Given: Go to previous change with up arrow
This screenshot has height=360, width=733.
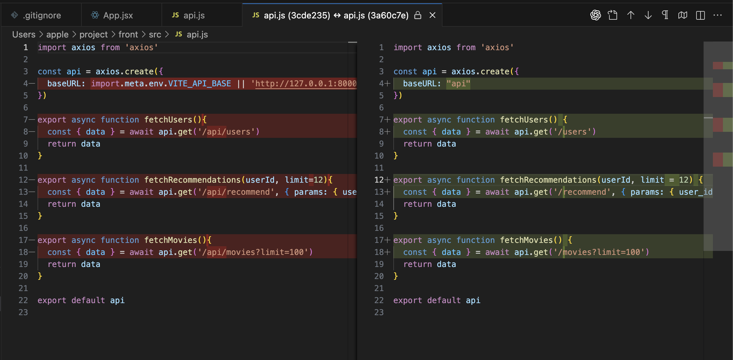Looking at the screenshot, I should (630, 15).
